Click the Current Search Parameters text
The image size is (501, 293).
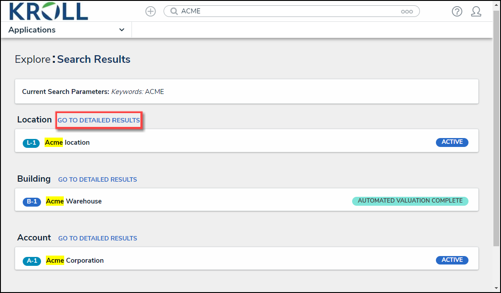click(93, 92)
